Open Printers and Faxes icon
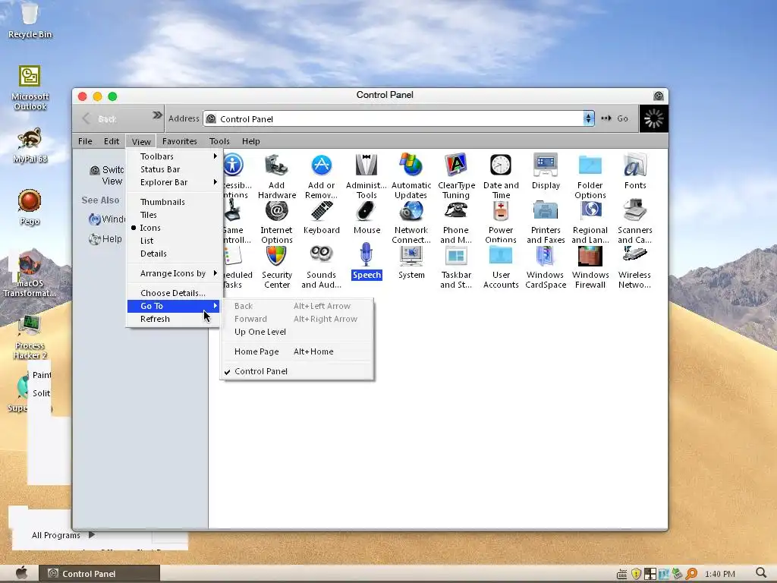777x583 pixels. [546, 222]
